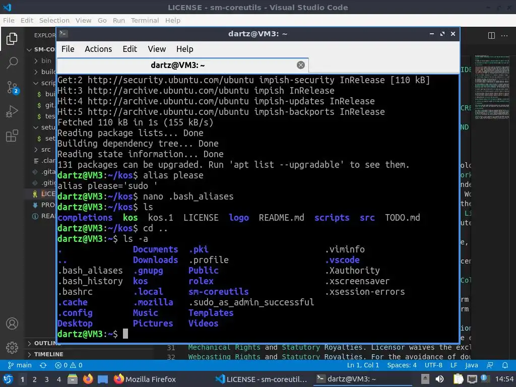Viewport: 516px width, 387px height.
Task: Open the errors and warnings count in status bar
Action: click(69, 365)
